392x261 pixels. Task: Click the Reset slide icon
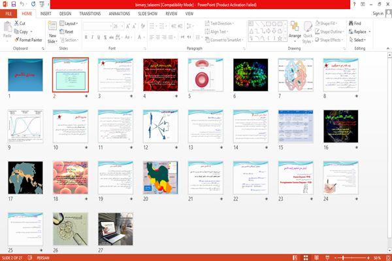click(x=62, y=31)
